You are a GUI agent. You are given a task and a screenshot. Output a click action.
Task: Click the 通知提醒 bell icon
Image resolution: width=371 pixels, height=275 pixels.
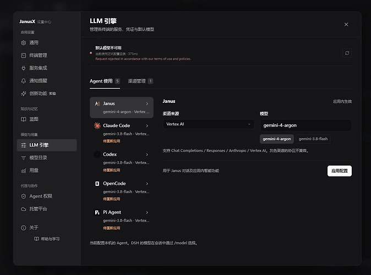pos(24,81)
